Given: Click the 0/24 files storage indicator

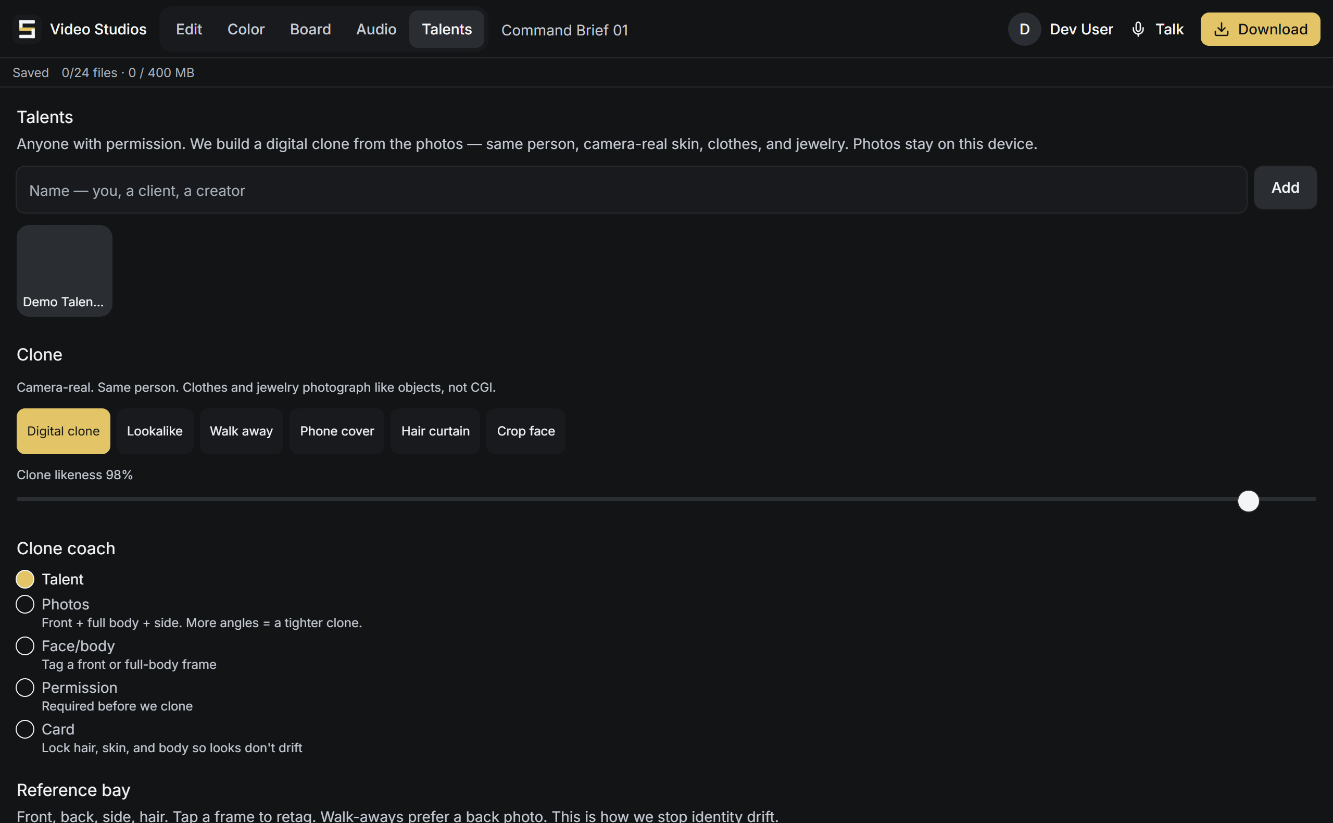Looking at the screenshot, I should [x=128, y=72].
